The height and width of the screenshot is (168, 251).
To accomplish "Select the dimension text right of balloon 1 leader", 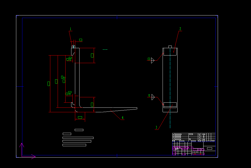I will pyautogui.click(x=81, y=40).
